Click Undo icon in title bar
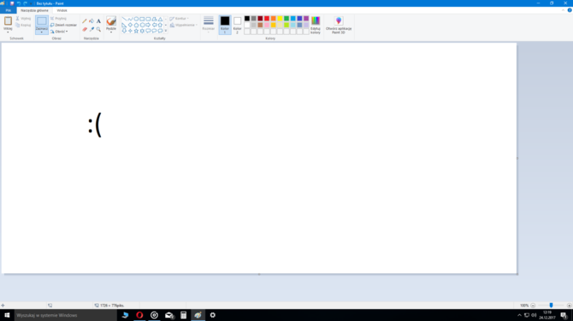Viewport: 573px width, 321px height. [x=19, y=3]
